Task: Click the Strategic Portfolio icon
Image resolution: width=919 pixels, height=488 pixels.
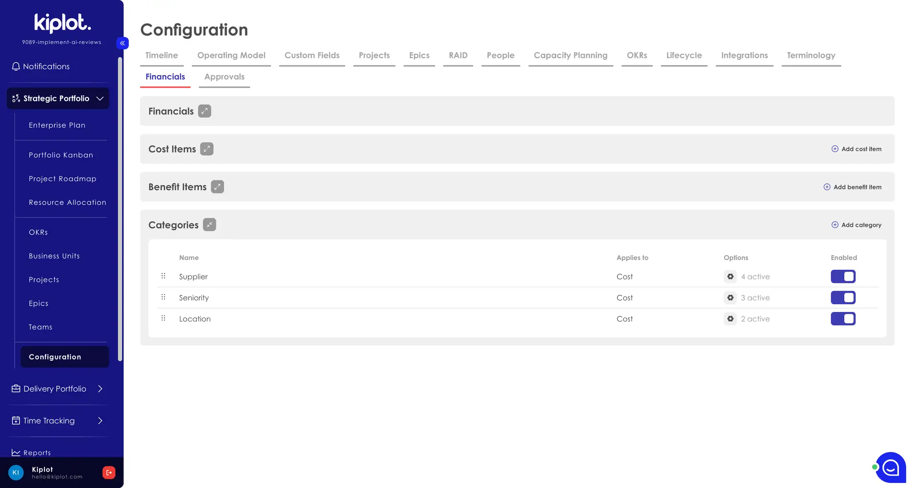Action: pos(16,99)
